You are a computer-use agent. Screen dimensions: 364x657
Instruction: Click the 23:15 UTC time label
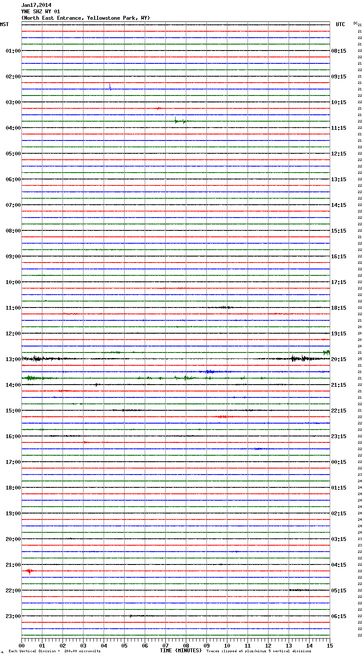[339, 436]
